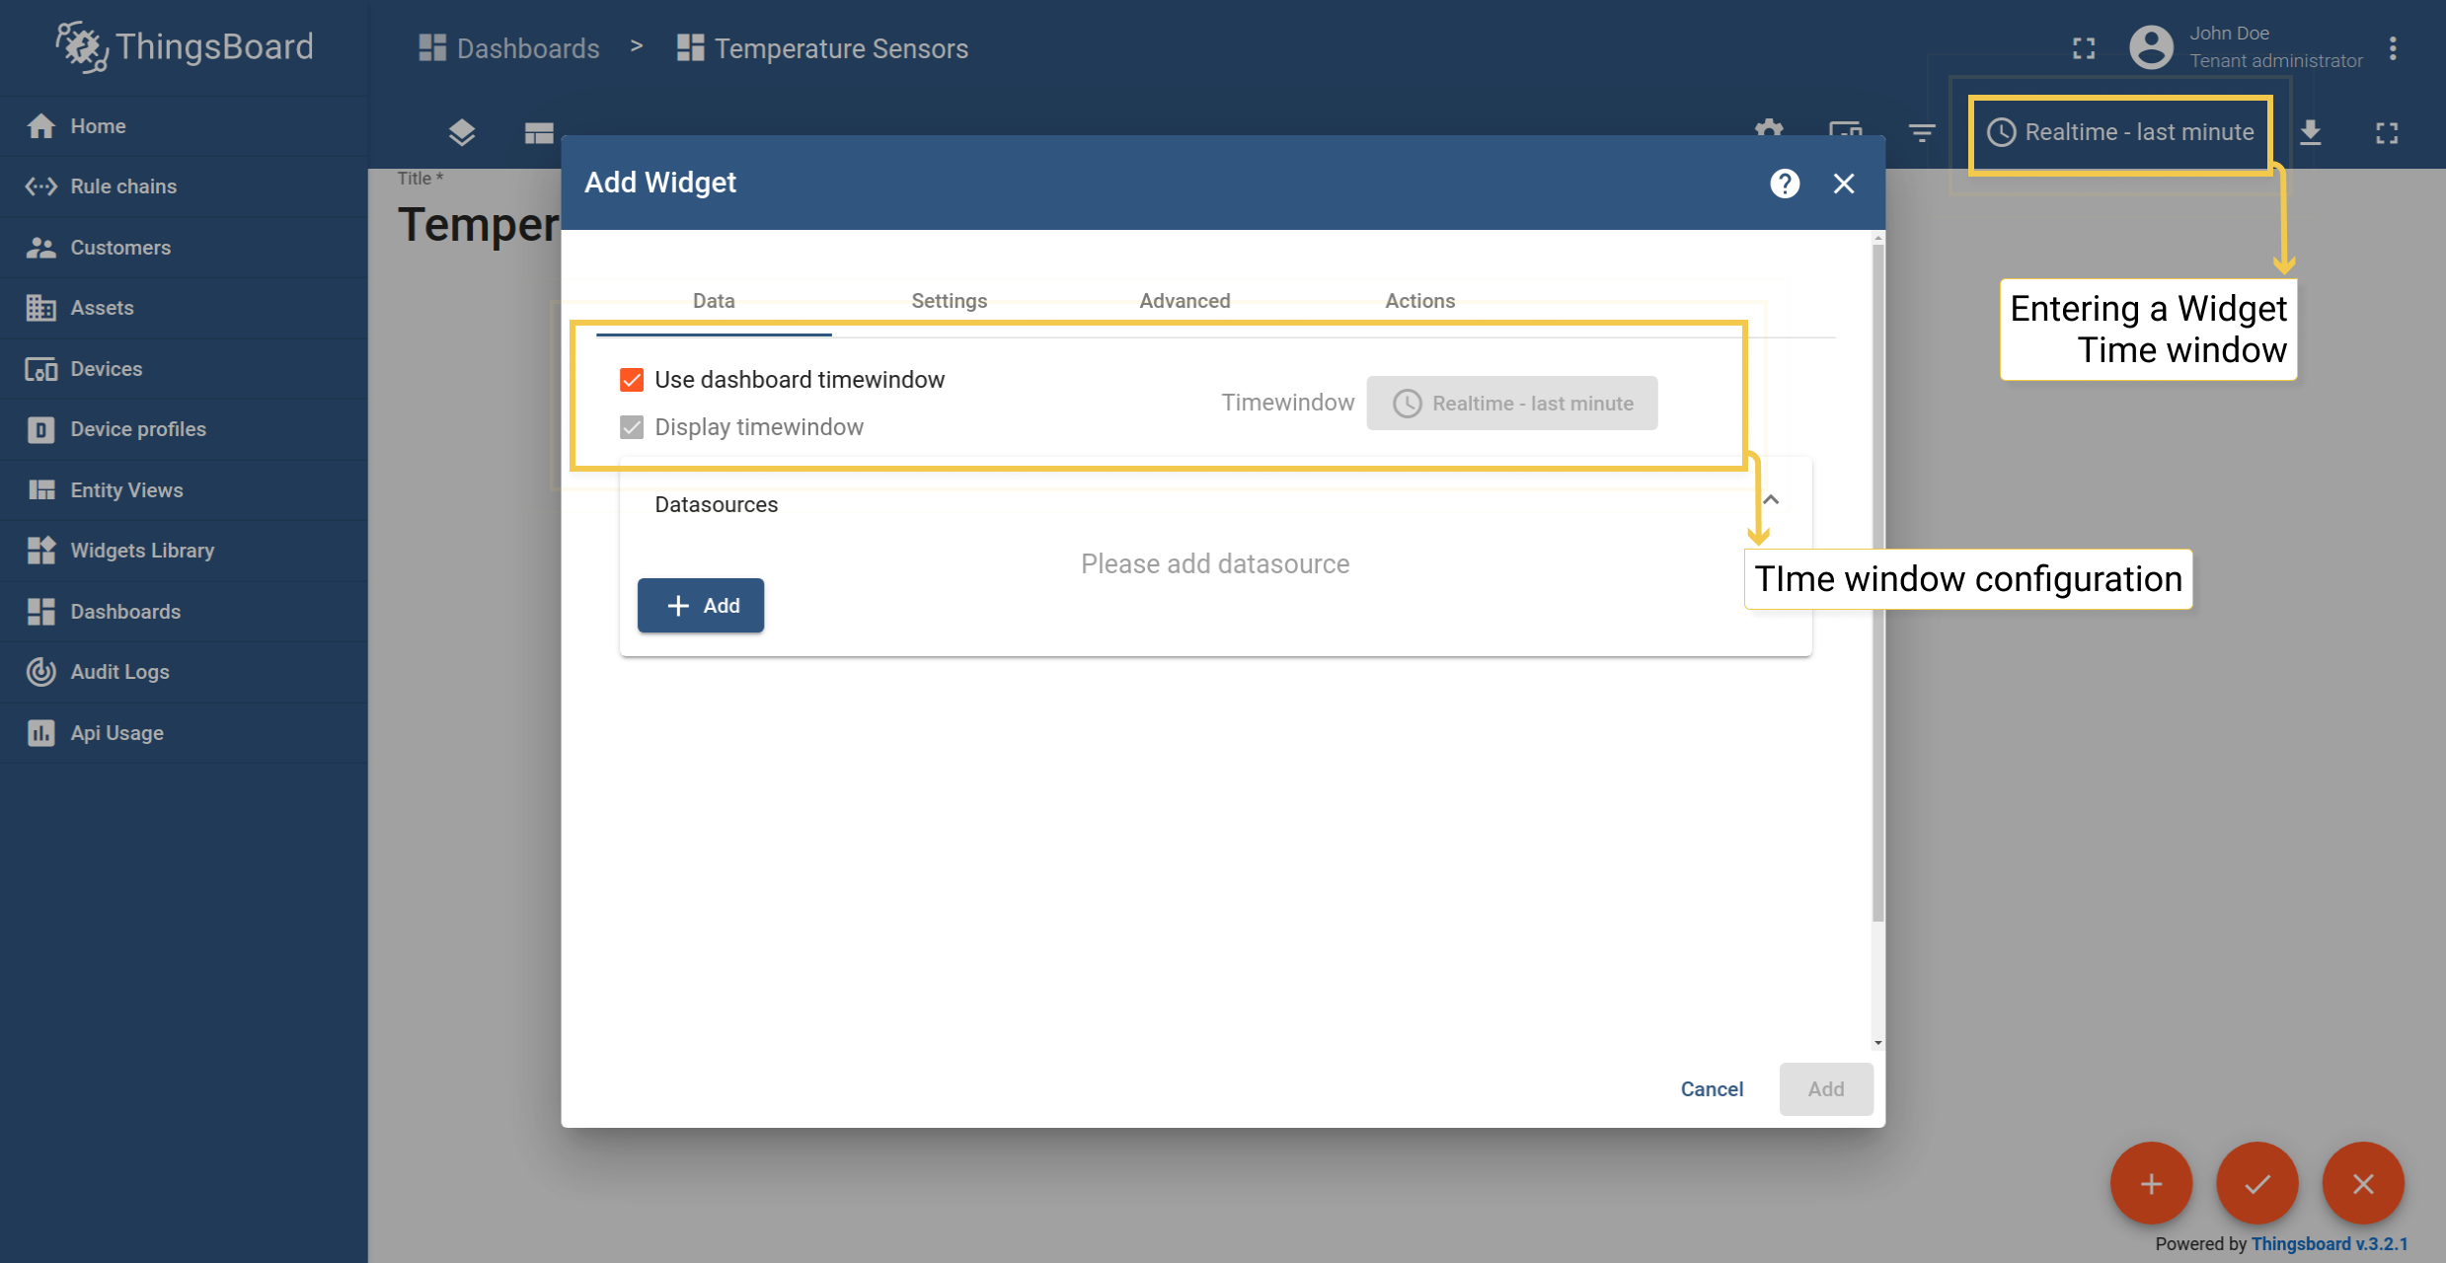
Task: Toggle the Display timewindow checkbox
Action: pos(632,427)
